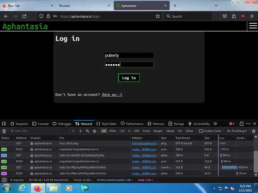Open Windows Media Player taskbar icon
Viewport: 258px width, 193px height.
pos(69,188)
